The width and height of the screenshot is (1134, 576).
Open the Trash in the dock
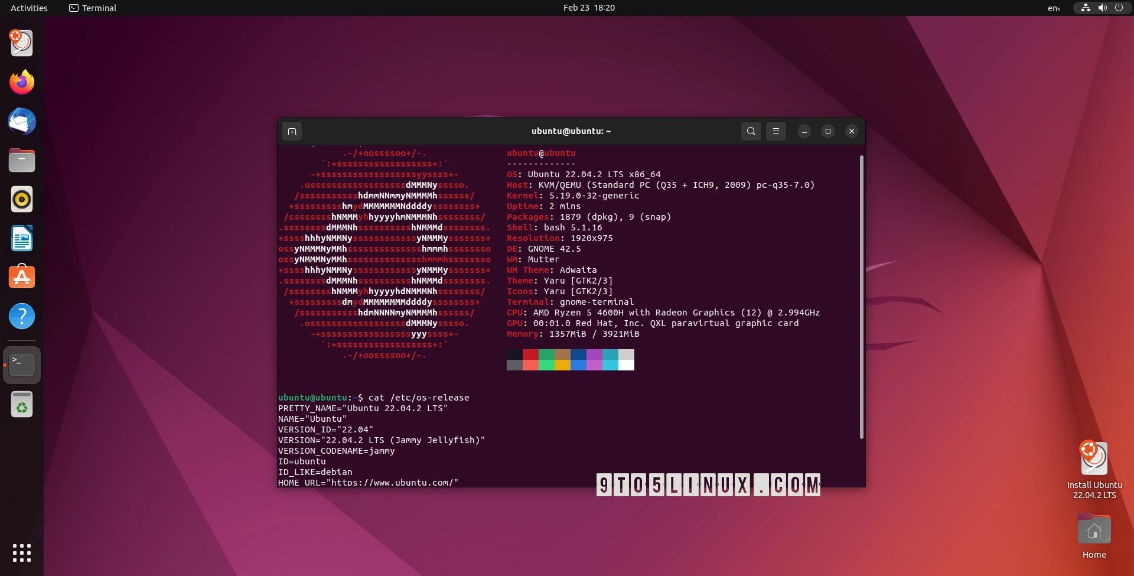pyautogui.click(x=22, y=404)
